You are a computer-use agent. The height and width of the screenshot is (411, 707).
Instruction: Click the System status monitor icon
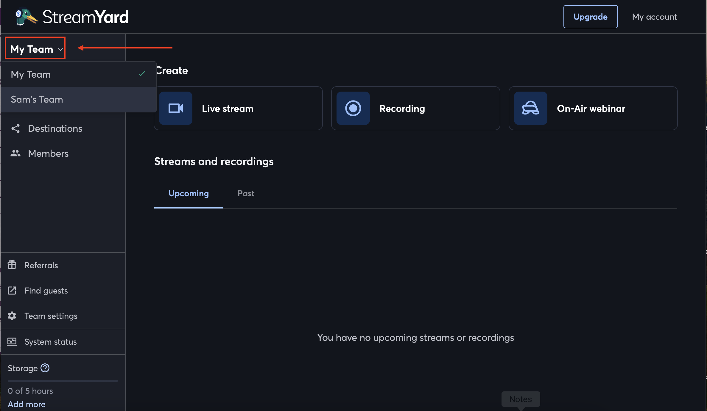click(12, 342)
